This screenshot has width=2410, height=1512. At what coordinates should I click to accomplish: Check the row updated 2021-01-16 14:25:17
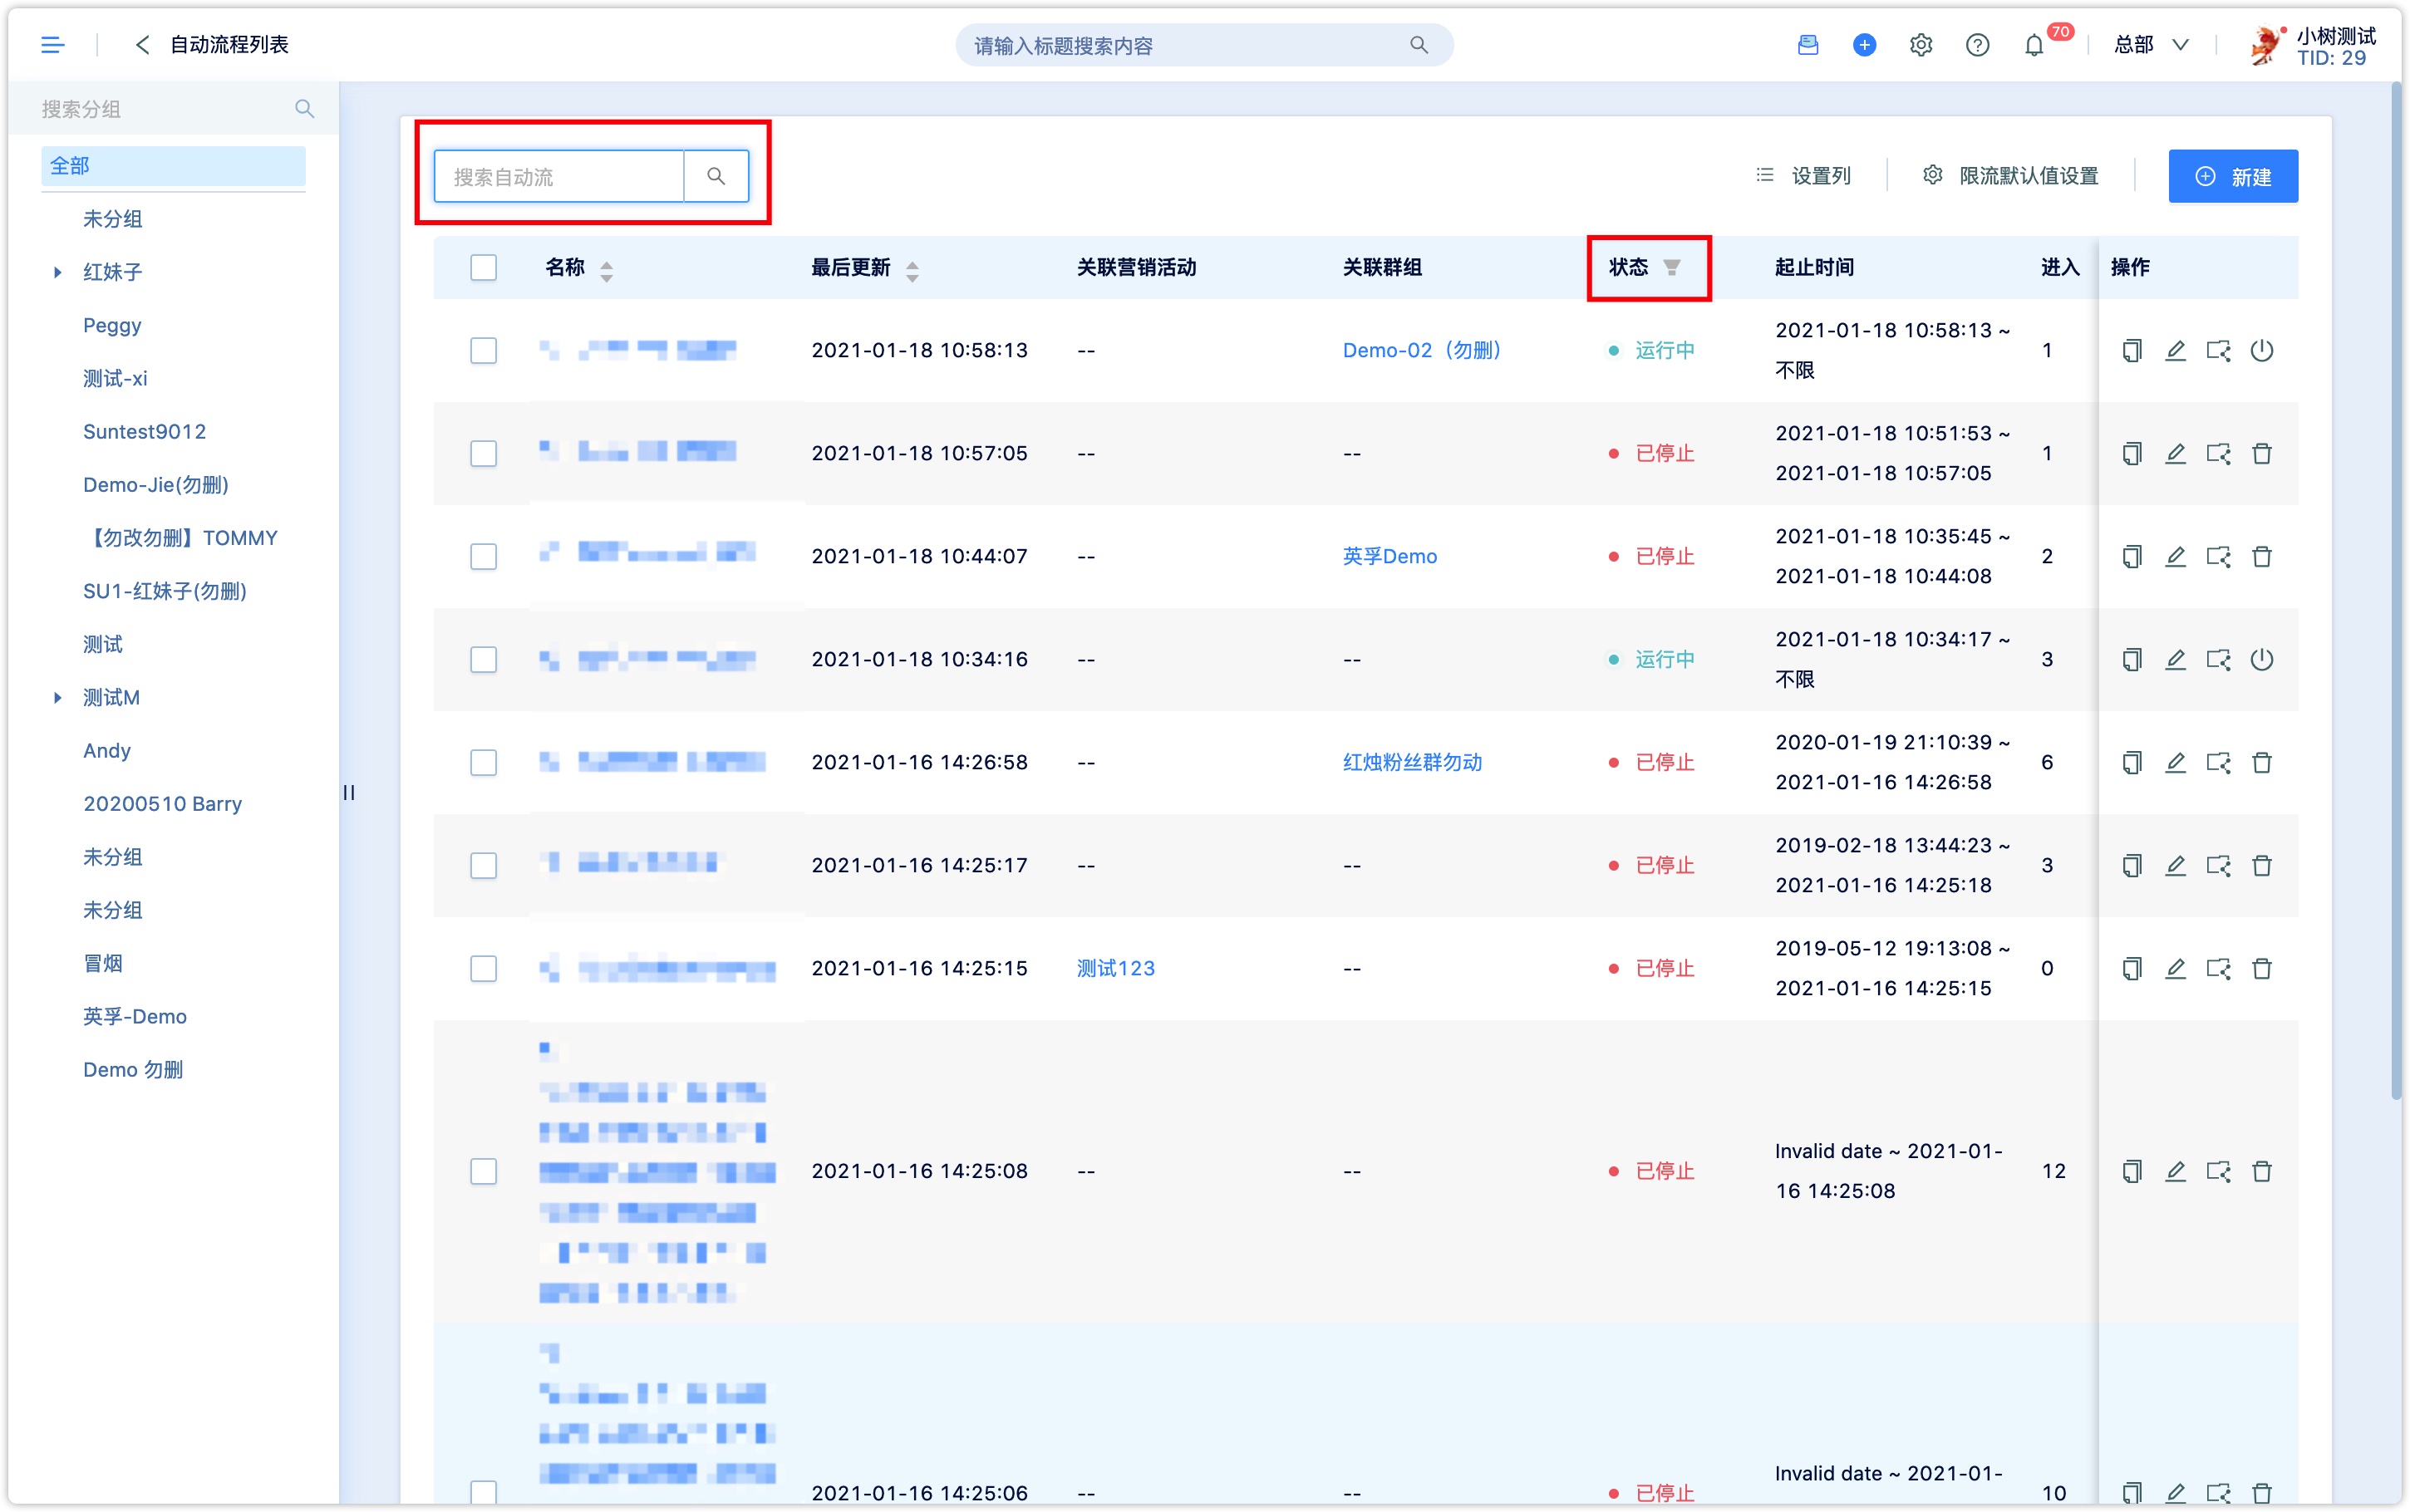tap(483, 865)
